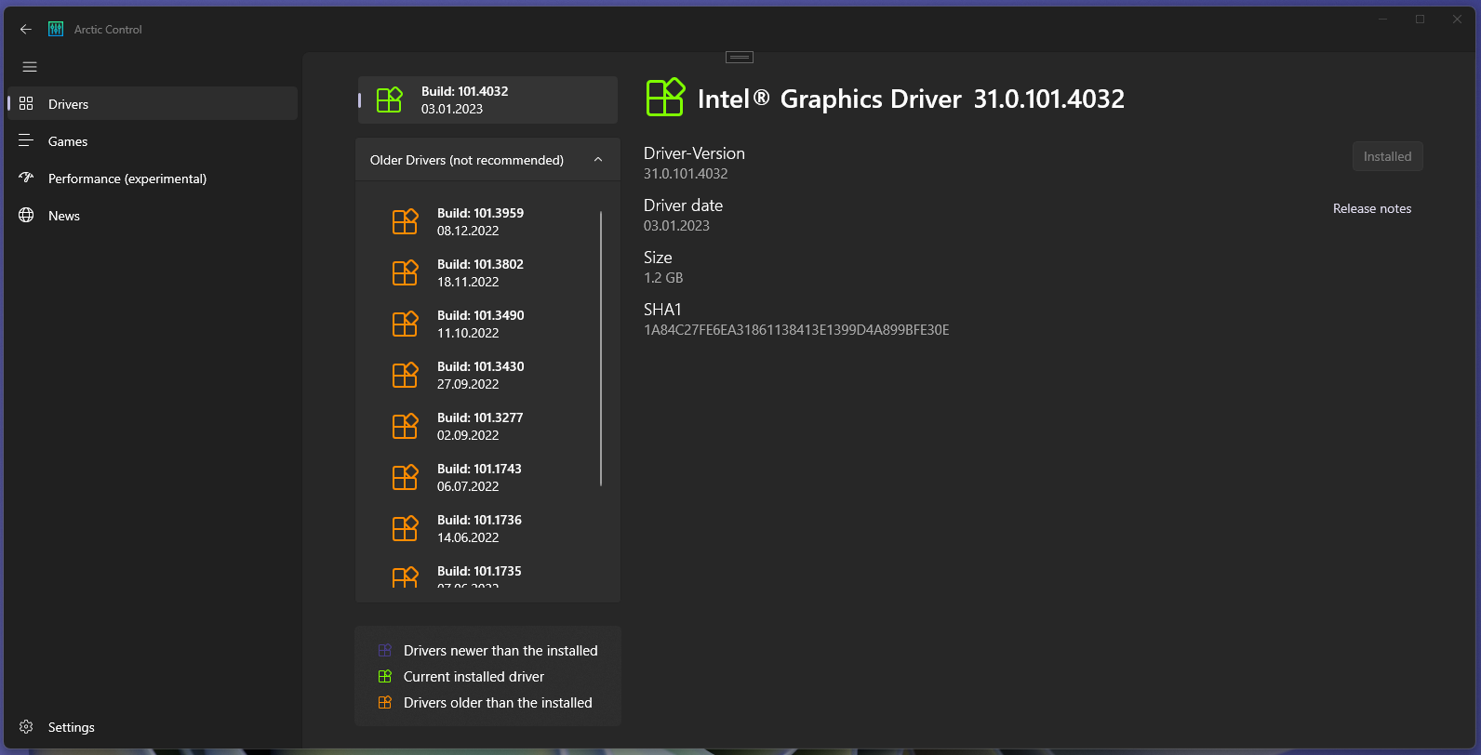Close the Arctic Control window

[x=1458, y=20]
